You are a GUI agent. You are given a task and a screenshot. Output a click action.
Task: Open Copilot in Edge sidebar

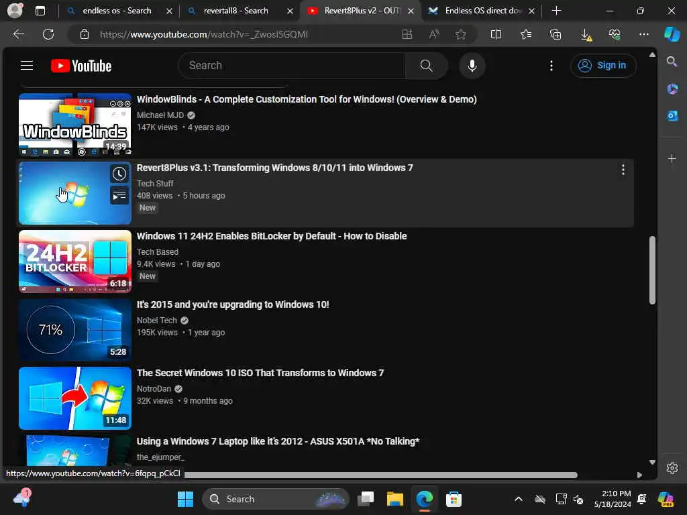coord(672,34)
